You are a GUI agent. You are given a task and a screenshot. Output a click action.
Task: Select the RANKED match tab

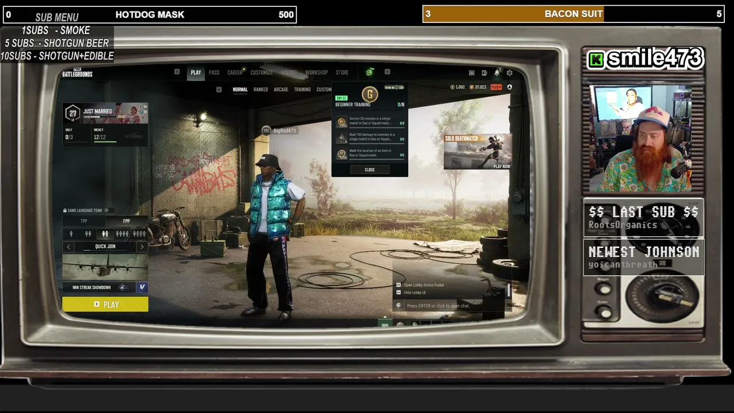pyautogui.click(x=261, y=89)
